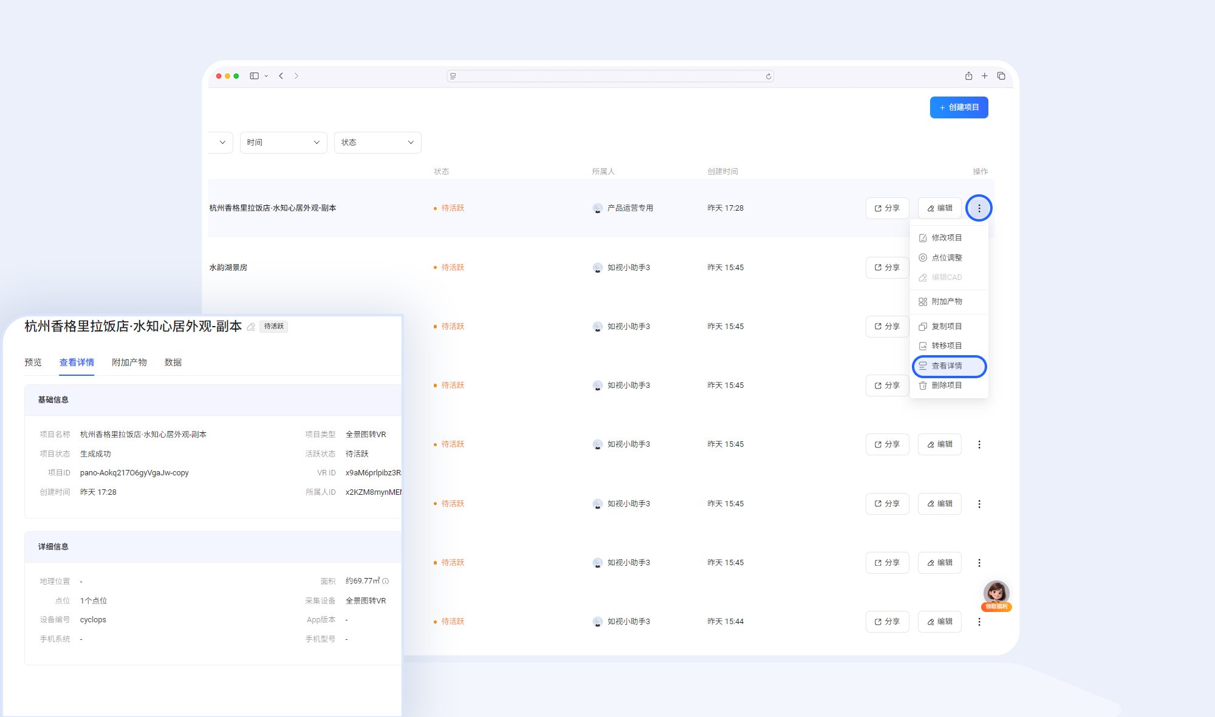The height and width of the screenshot is (717, 1215).
Task: Switch to the 预览 tab
Action: (x=33, y=362)
